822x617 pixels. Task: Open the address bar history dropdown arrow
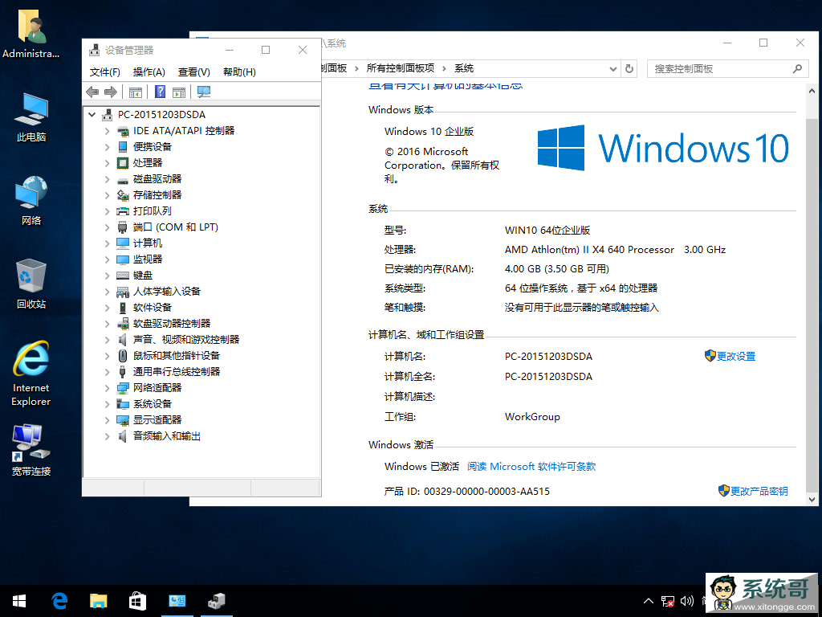click(612, 69)
